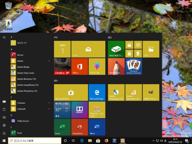
Task: Expand the CCleaner folder in app list
Action: (x=49, y=103)
